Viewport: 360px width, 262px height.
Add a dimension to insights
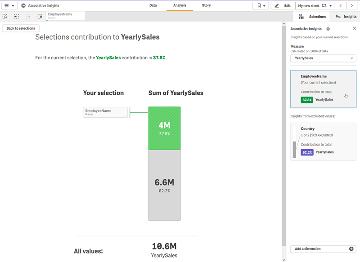click(x=323, y=248)
